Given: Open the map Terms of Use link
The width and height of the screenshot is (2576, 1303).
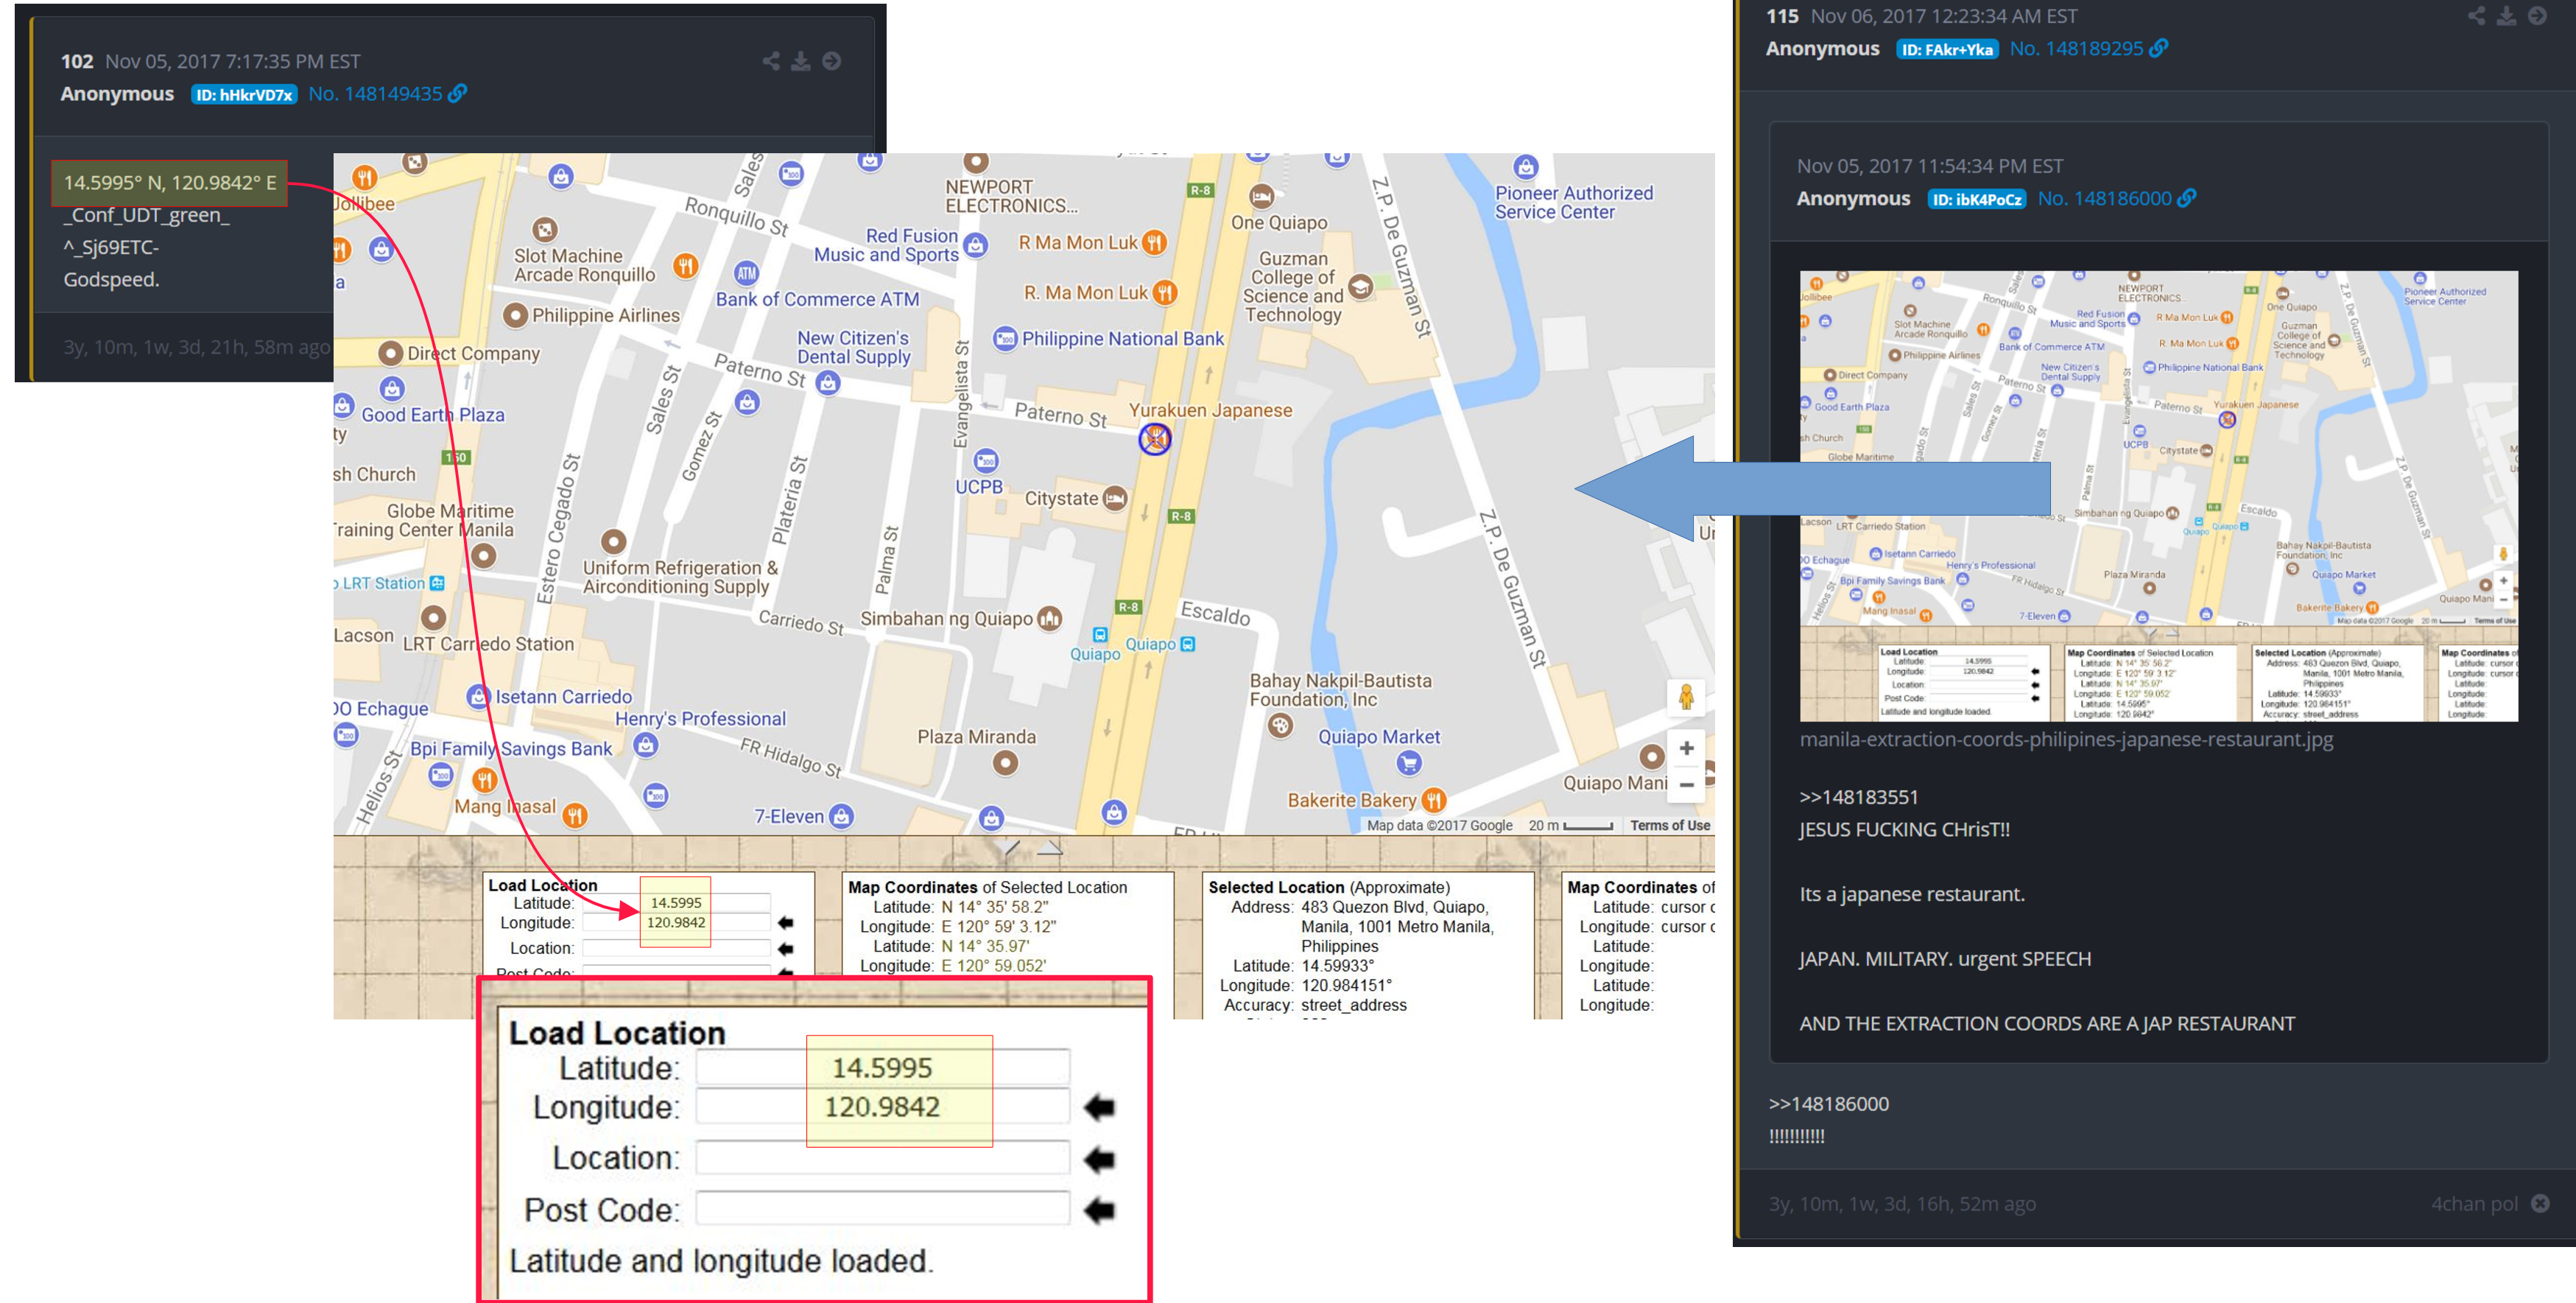Looking at the screenshot, I should point(1669,825).
